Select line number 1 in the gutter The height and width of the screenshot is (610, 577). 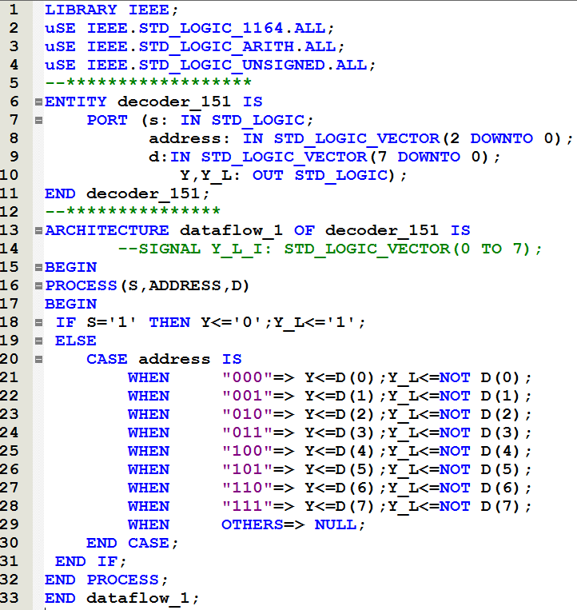(x=14, y=10)
